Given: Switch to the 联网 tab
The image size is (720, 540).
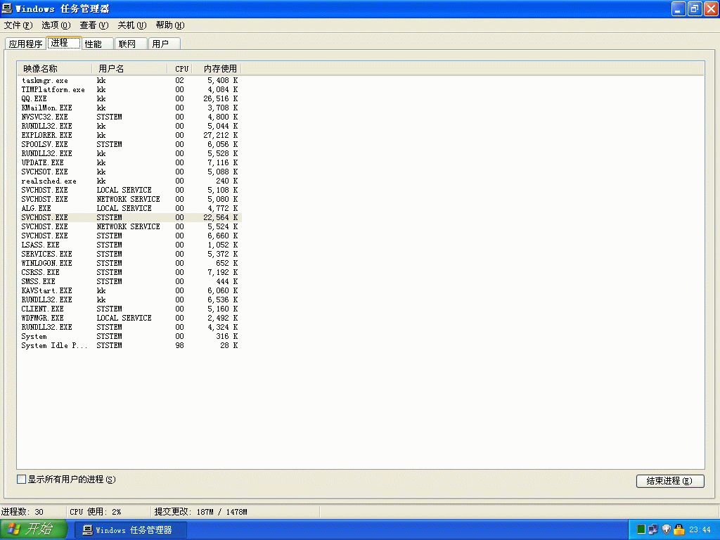Looking at the screenshot, I should coord(131,44).
